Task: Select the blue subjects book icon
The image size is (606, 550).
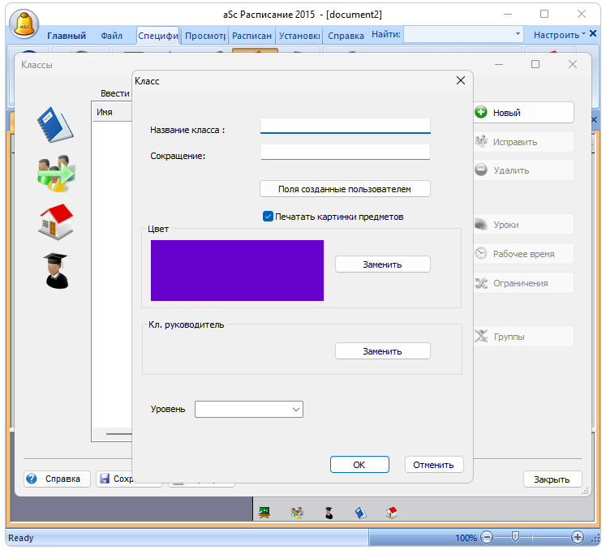Action: click(54, 124)
